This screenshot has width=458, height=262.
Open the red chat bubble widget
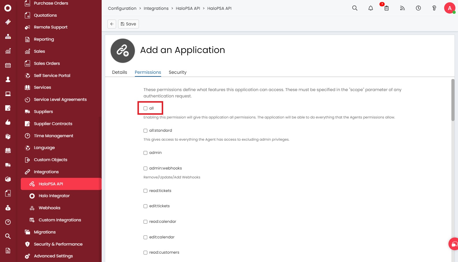pos(454,244)
